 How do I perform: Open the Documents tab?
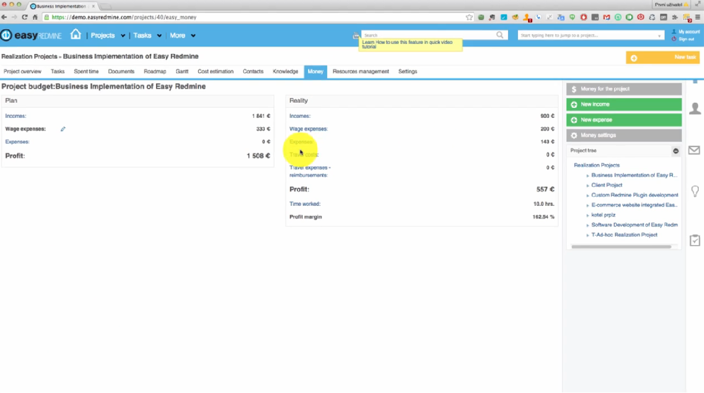click(121, 72)
